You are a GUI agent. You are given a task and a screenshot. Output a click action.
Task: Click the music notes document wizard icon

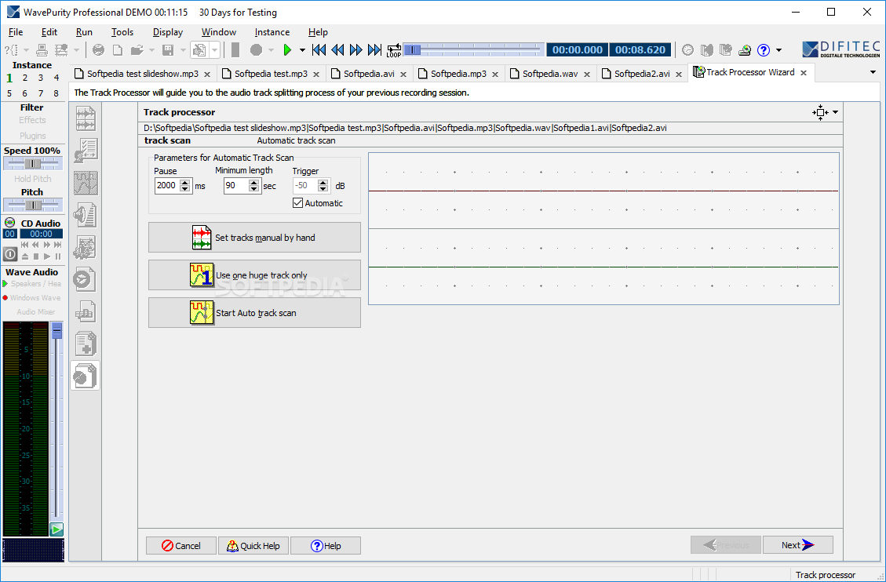point(86,311)
